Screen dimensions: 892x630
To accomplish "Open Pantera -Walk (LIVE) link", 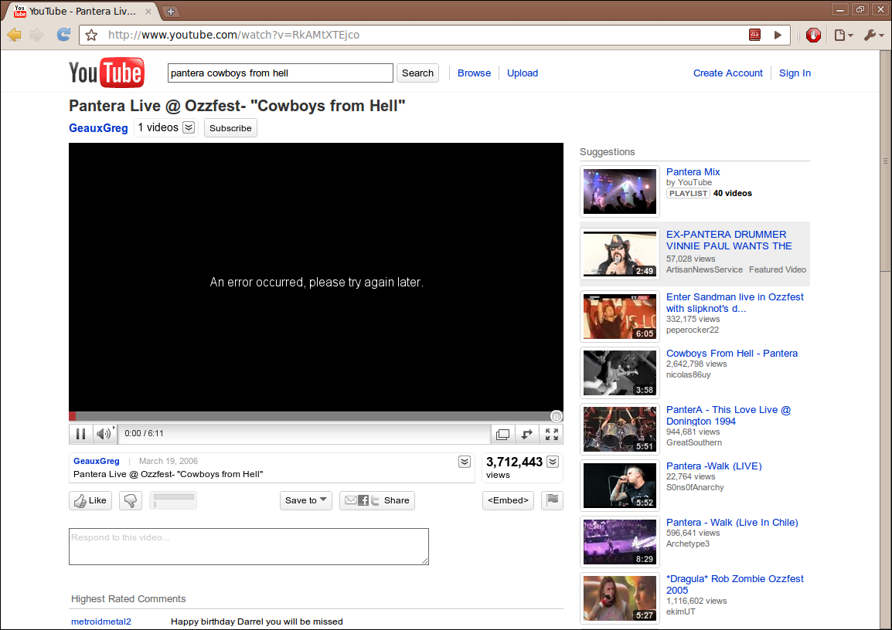I will click(x=714, y=466).
